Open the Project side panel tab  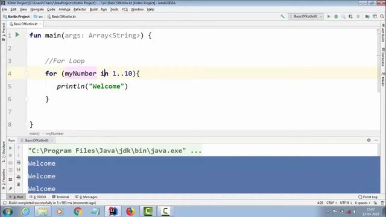coord(4,32)
